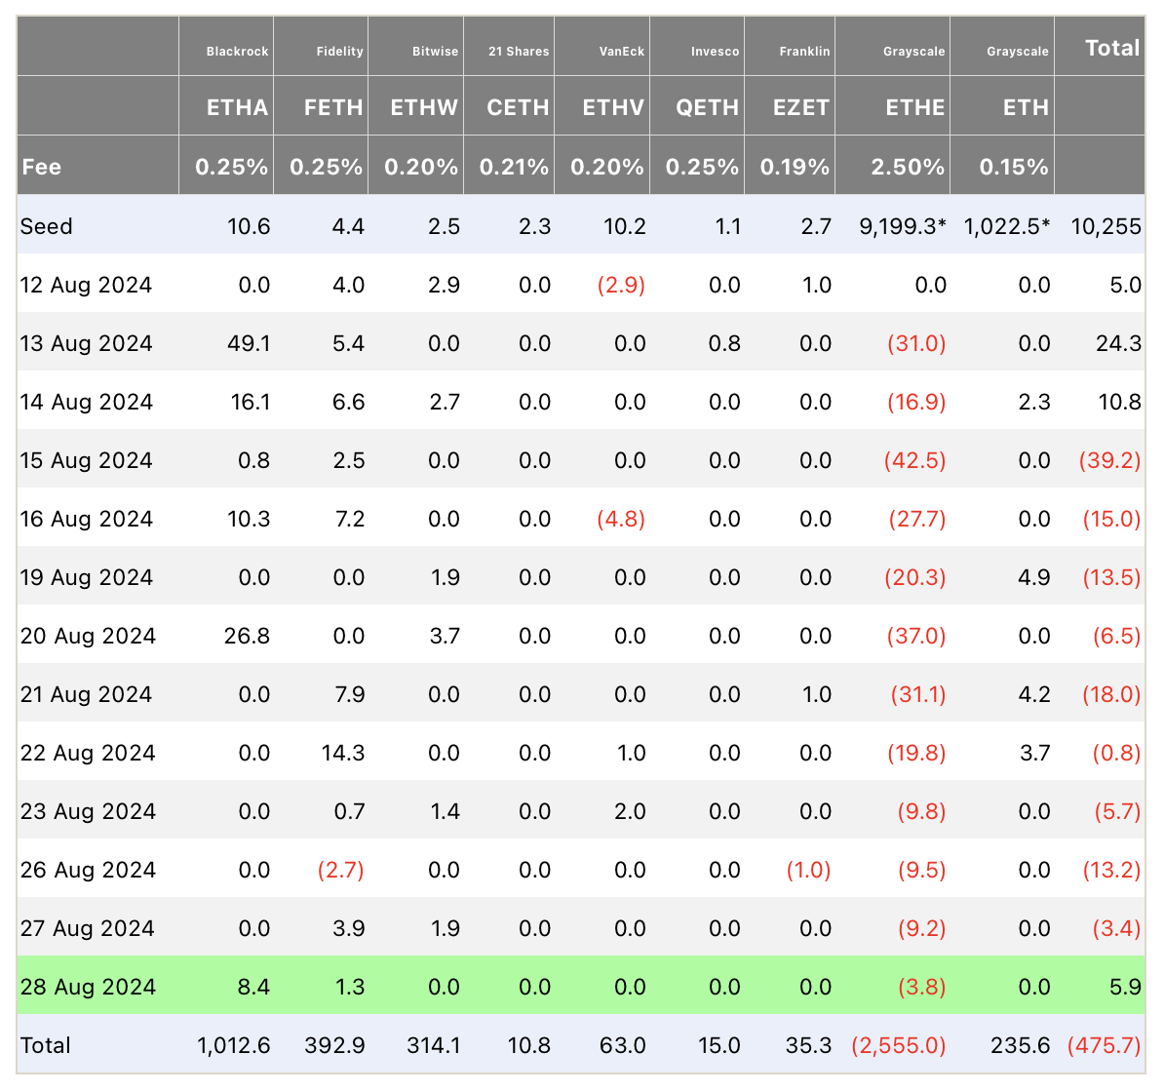The height and width of the screenshot is (1092, 1164).
Task: Click the ETHE ticker header
Action: [x=915, y=107]
